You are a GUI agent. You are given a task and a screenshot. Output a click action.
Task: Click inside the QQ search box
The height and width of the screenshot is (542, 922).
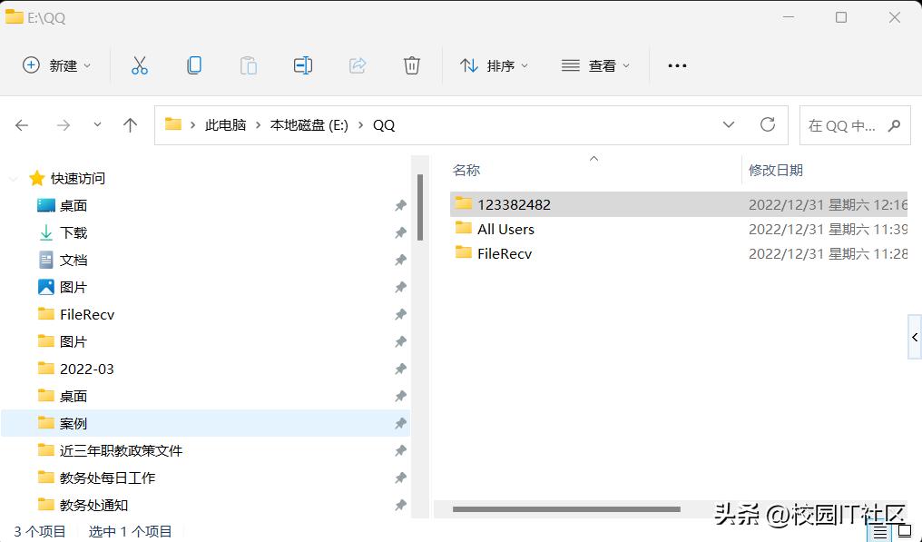848,124
